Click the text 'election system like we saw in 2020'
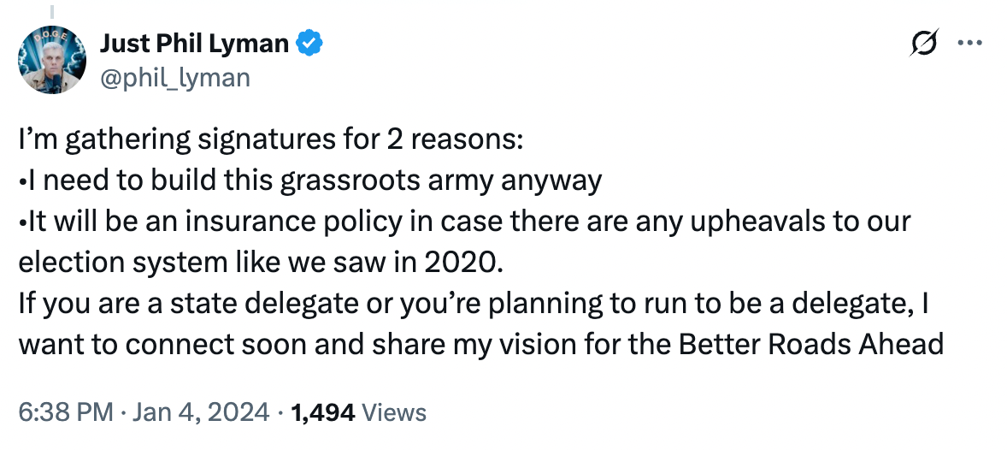 pos(258,263)
